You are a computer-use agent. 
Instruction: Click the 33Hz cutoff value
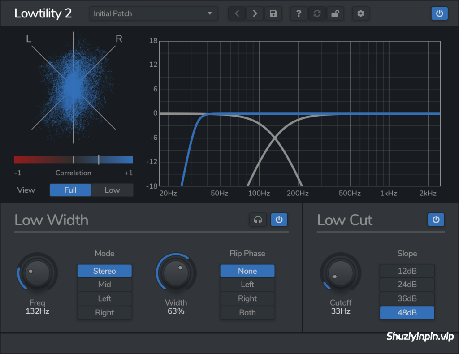[341, 311]
